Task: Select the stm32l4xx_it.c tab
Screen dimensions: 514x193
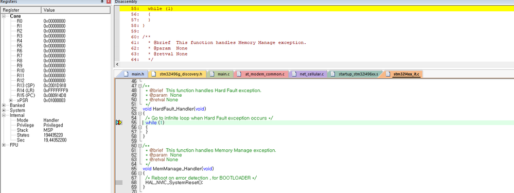Action: (x=403, y=74)
